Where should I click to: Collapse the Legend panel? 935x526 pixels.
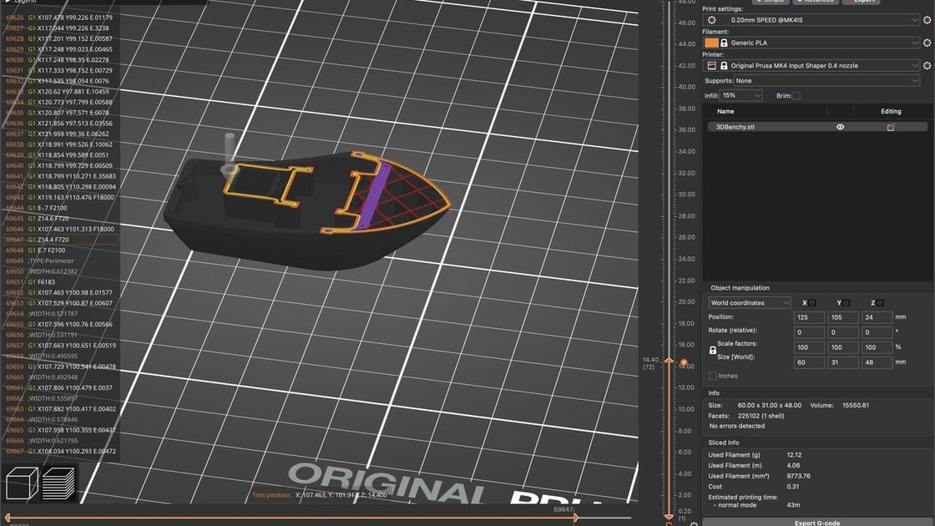tap(8, 2)
